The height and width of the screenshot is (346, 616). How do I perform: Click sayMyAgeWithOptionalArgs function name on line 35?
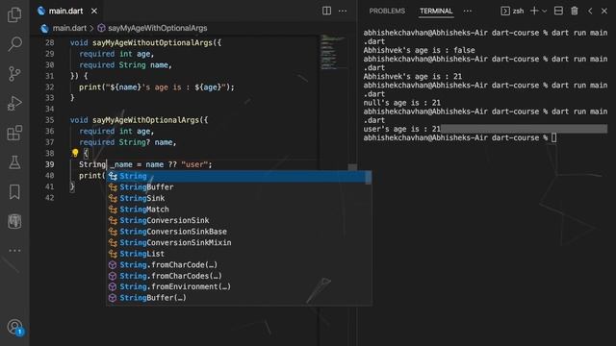[145, 120]
